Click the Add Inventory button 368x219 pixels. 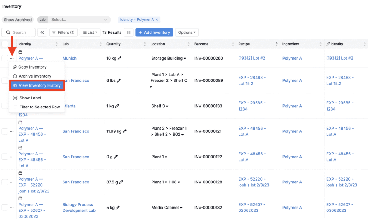[x=154, y=32]
